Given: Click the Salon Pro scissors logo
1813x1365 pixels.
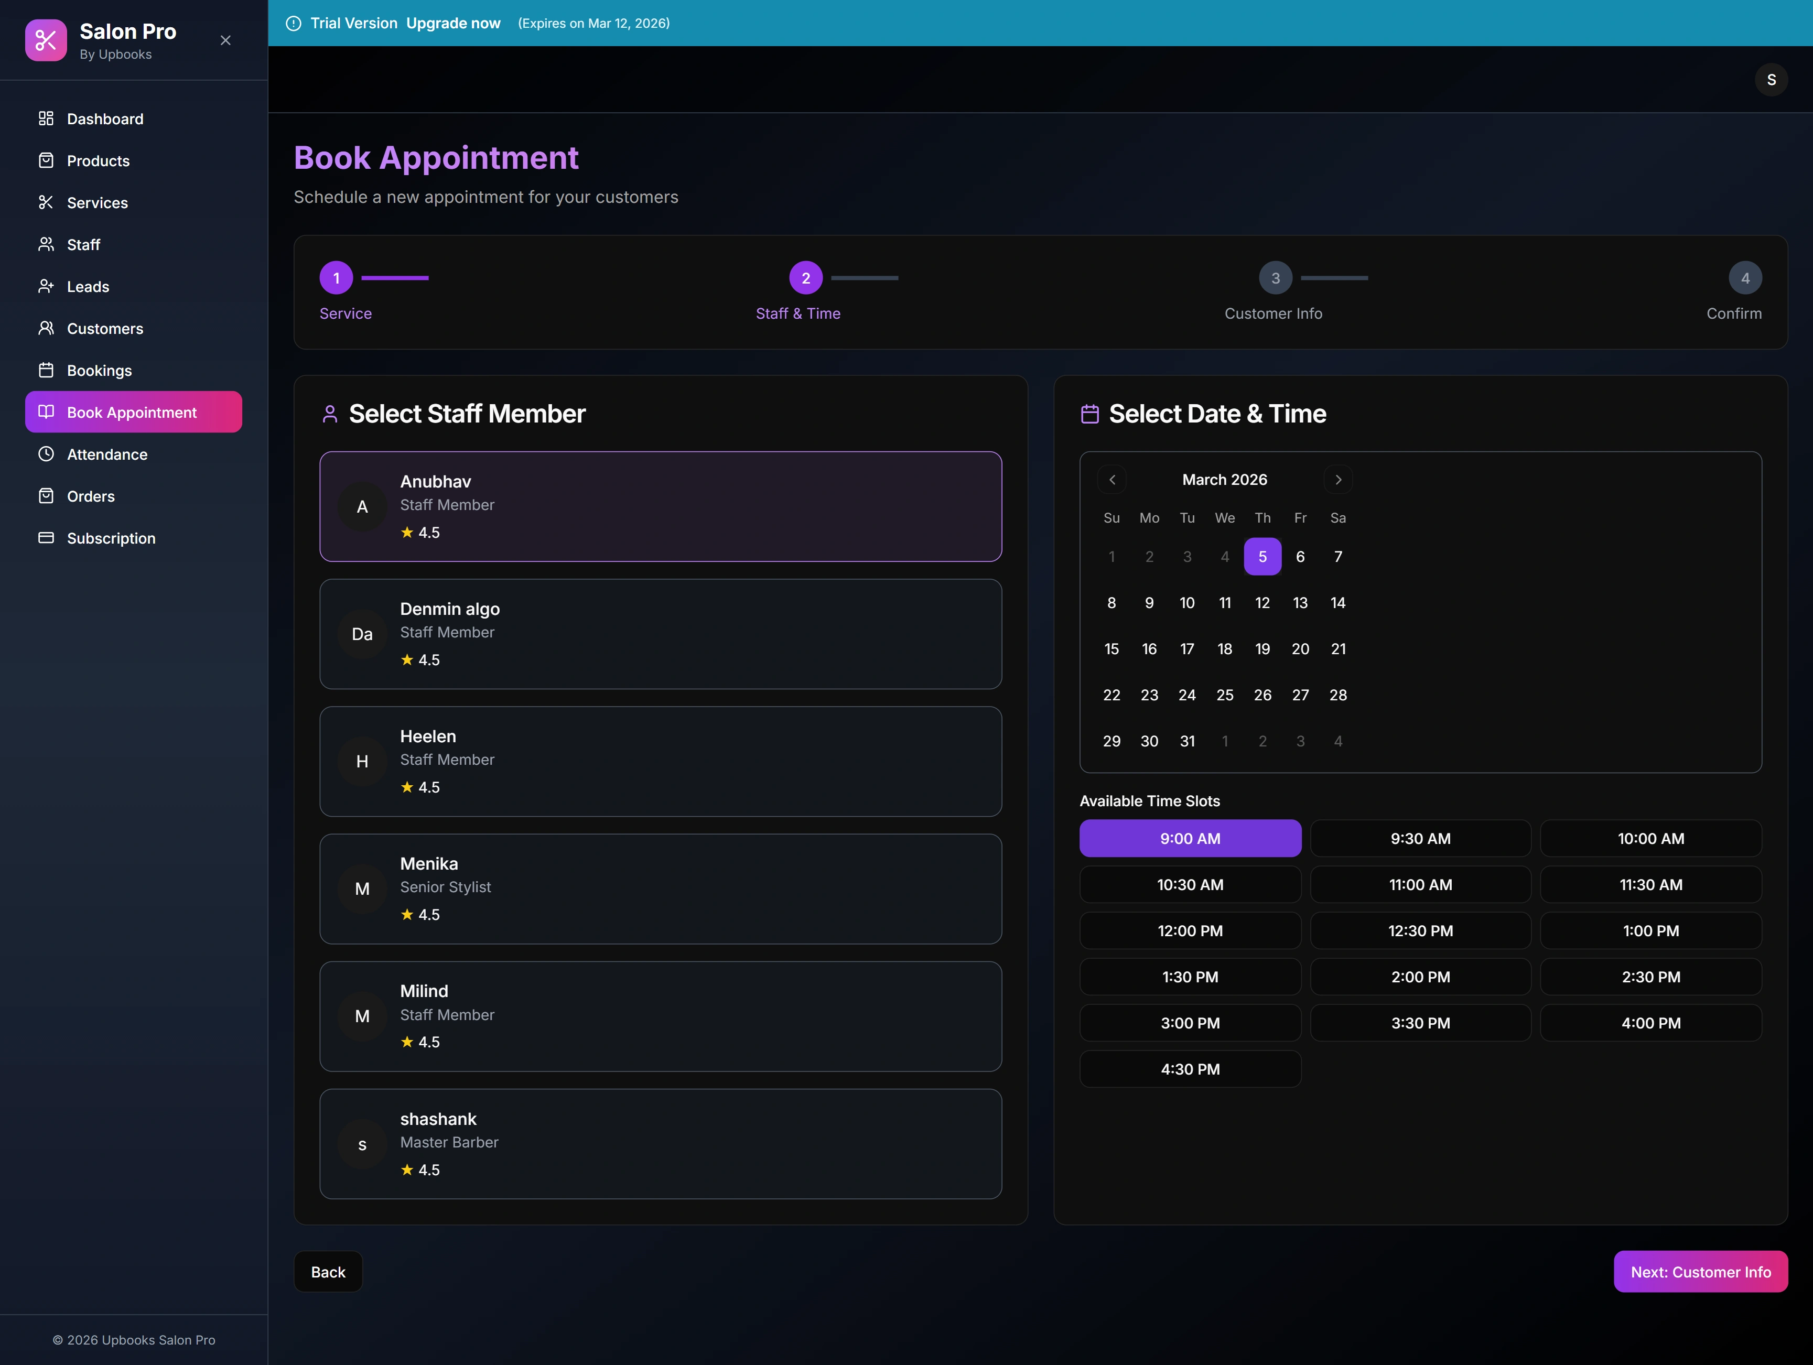Looking at the screenshot, I should point(46,39).
